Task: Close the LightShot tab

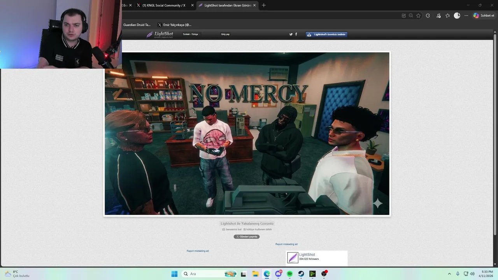Action: point(254,5)
